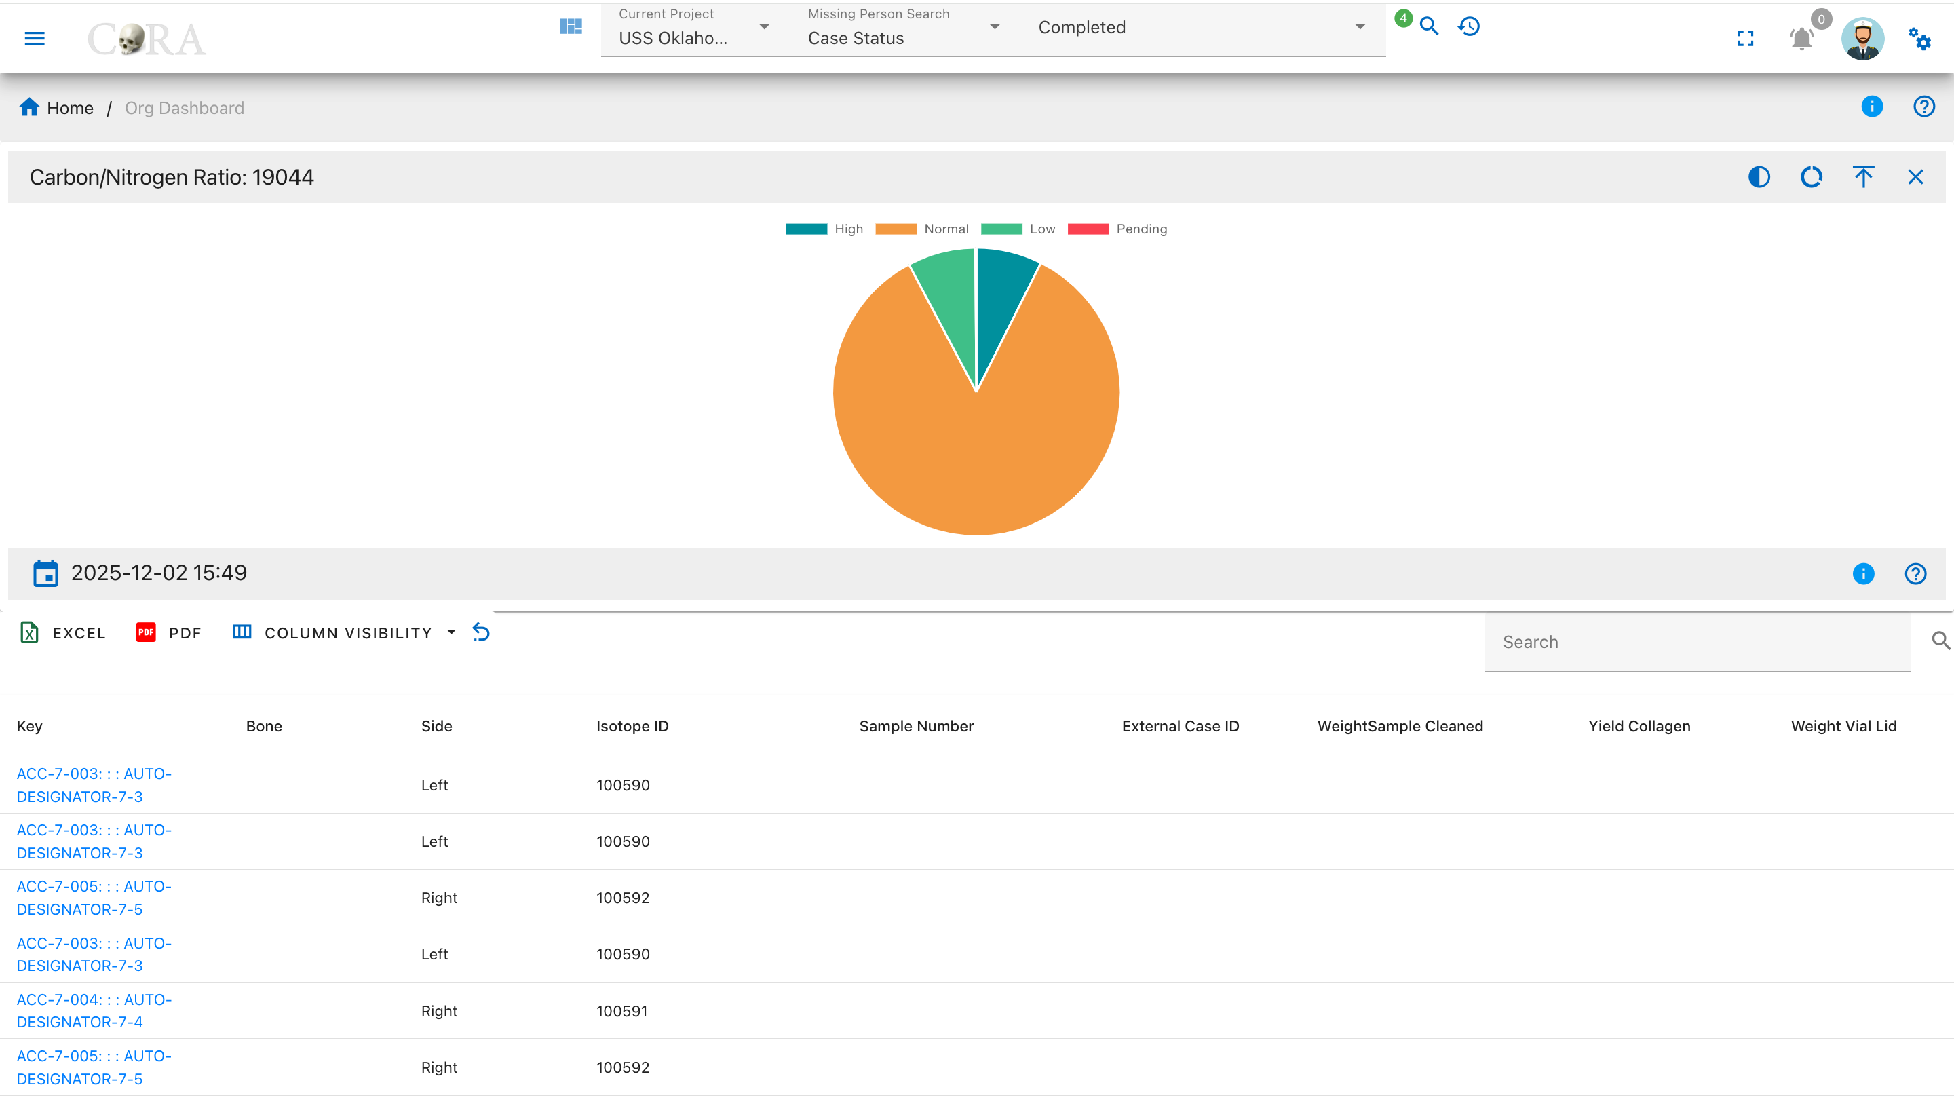The height and width of the screenshot is (1106, 1954).
Task: Open the ACC-7-004 AUTO-DESIGNATOR-7-4 link
Action: (x=94, y=1011)
